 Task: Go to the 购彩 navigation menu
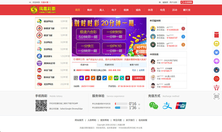(90, 10)
